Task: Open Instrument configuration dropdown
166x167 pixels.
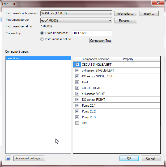Action: click(x=76, y=13)
